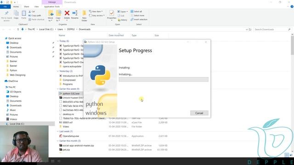The height and width of the screenshot is (165, 294).
Task: Choose Paste shortcut in the ribbon
Action: tap(36, 19)
